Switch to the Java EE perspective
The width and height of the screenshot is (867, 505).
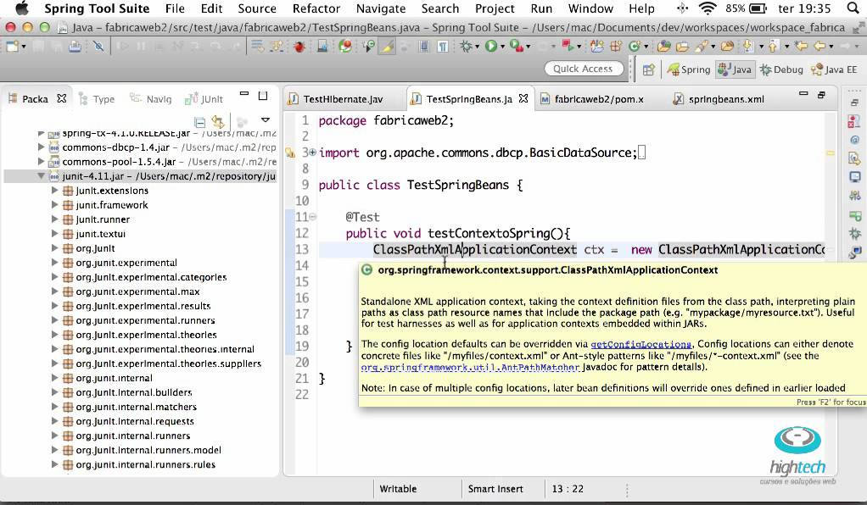tap(834, 69)
